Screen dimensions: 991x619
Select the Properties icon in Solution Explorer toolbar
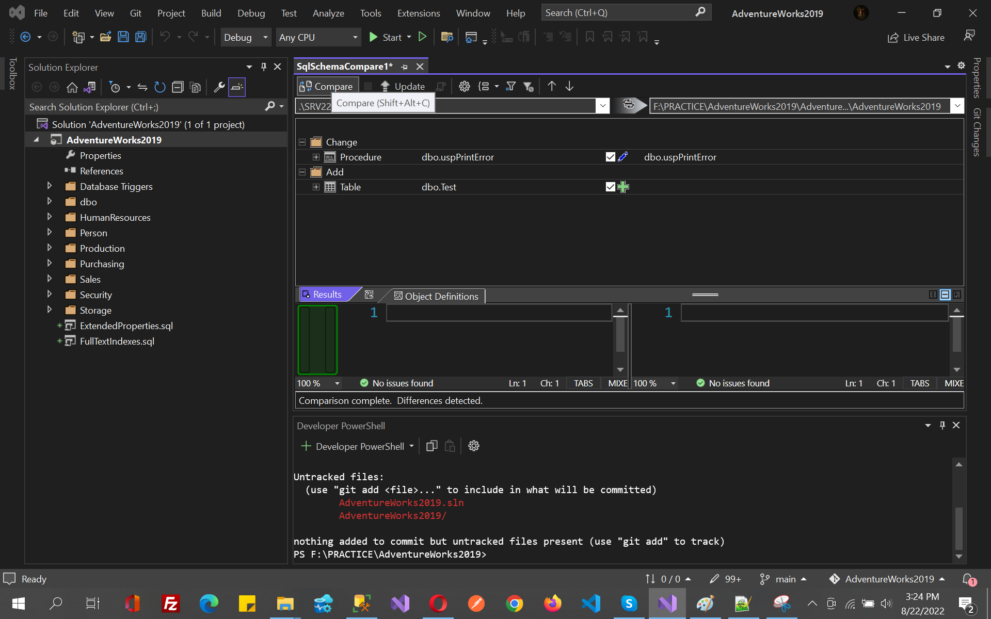tap(219, 87)
